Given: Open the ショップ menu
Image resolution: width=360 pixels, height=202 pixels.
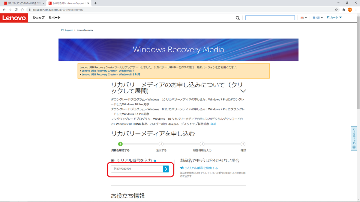Looking at the screenshot, I should pos(39,18).
